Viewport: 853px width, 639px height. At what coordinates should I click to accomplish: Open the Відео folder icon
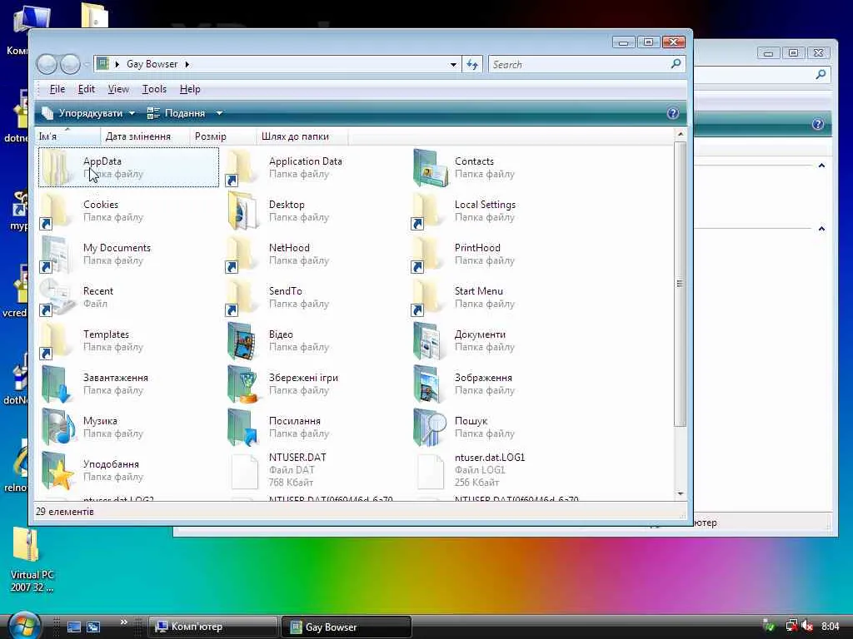coord(242,340)
